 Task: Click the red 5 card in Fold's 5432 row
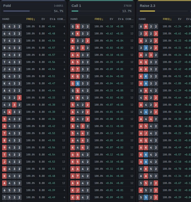(4, 119)
